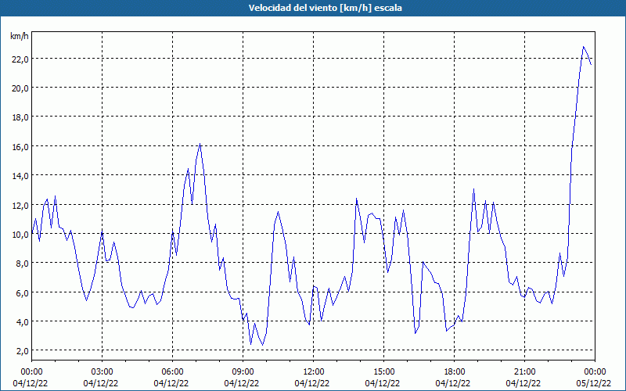Select the '20,0' y-axis value
This screenshot has width=626, height=391.
tap(20, 88)
